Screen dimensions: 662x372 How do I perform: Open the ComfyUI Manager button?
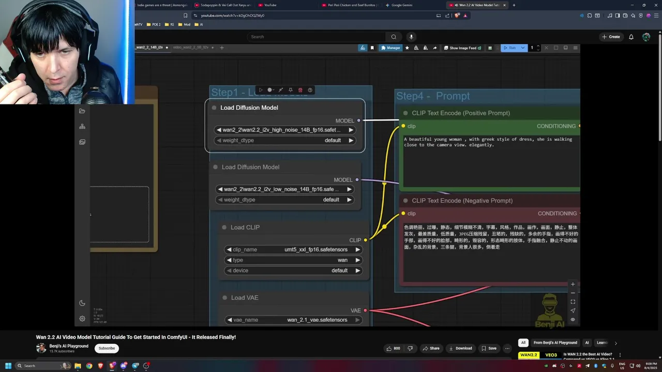tap(390, 48)
